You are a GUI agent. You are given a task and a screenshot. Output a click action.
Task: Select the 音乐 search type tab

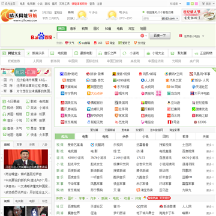pos(73,29)
